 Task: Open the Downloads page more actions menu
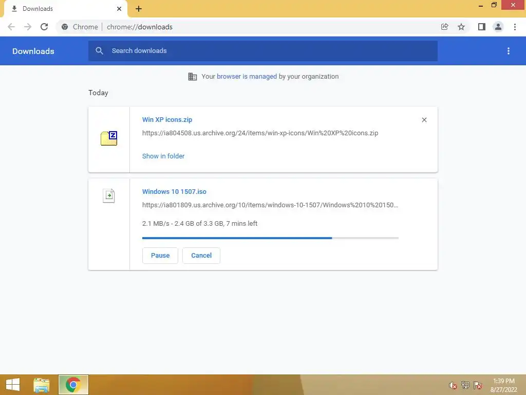tap(509, 51)
